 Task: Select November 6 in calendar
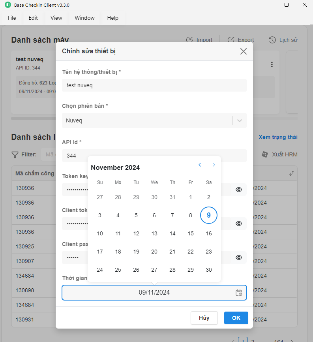[154, 216]
